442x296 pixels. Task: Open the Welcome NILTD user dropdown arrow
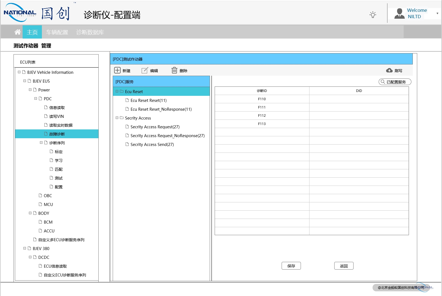click(437, 13)
